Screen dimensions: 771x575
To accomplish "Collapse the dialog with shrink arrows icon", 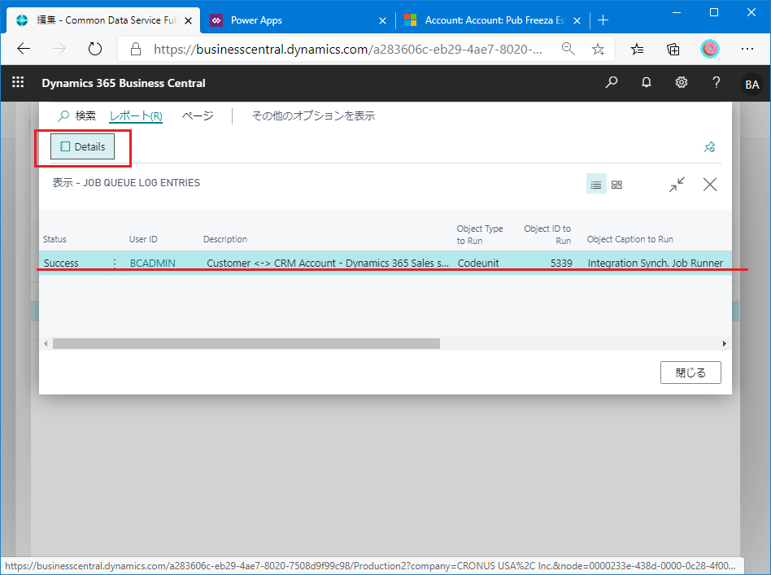I will coord(677,185).
